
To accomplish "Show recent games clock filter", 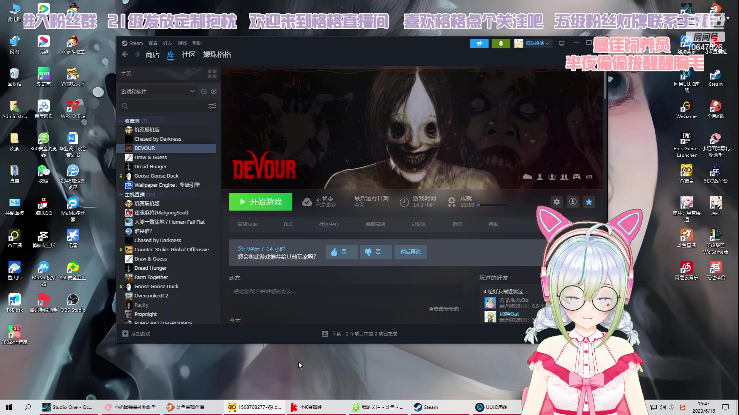I will pos(204,91).
